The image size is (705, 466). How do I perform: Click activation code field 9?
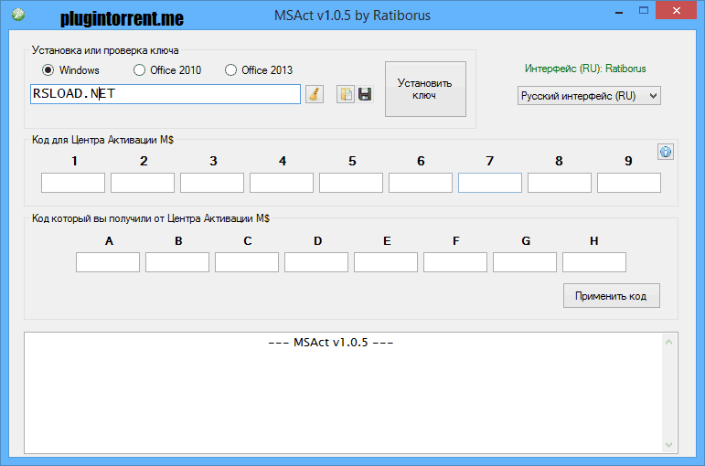click(629, 183)
